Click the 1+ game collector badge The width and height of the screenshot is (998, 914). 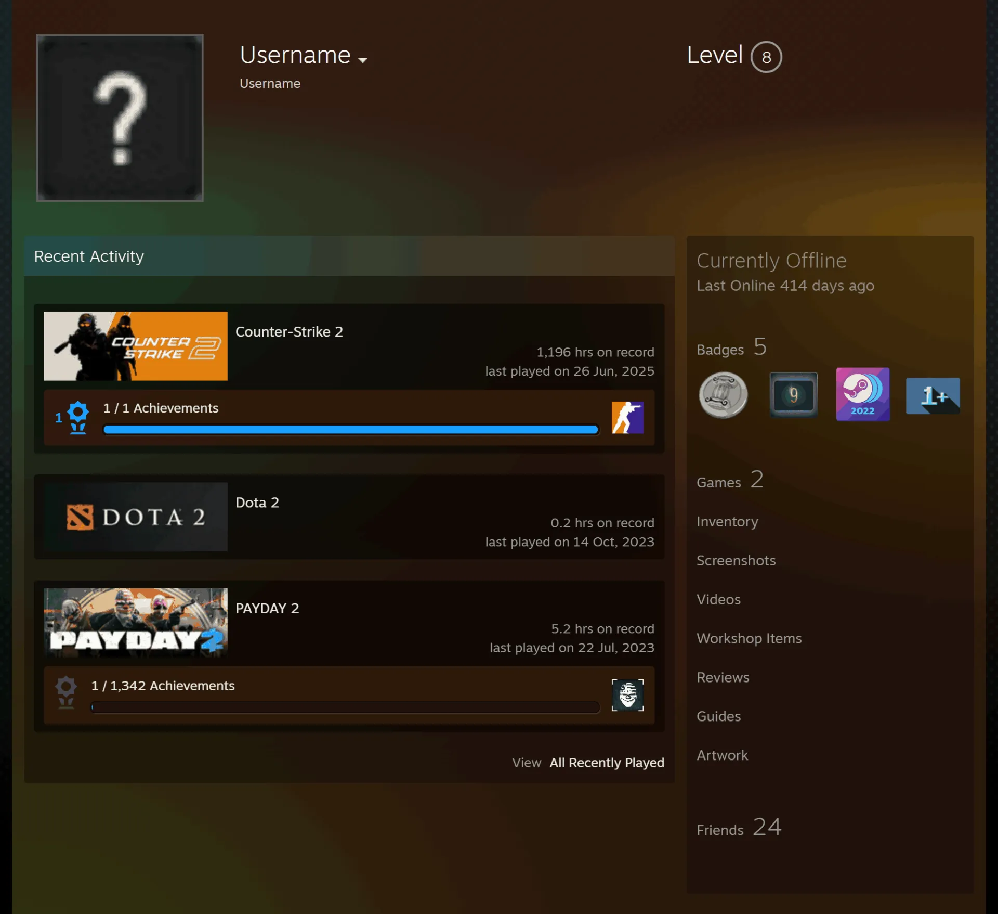click(933, 396)
